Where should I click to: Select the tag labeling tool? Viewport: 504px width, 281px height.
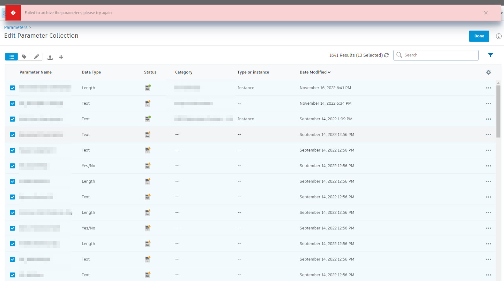tap(24, 57)
